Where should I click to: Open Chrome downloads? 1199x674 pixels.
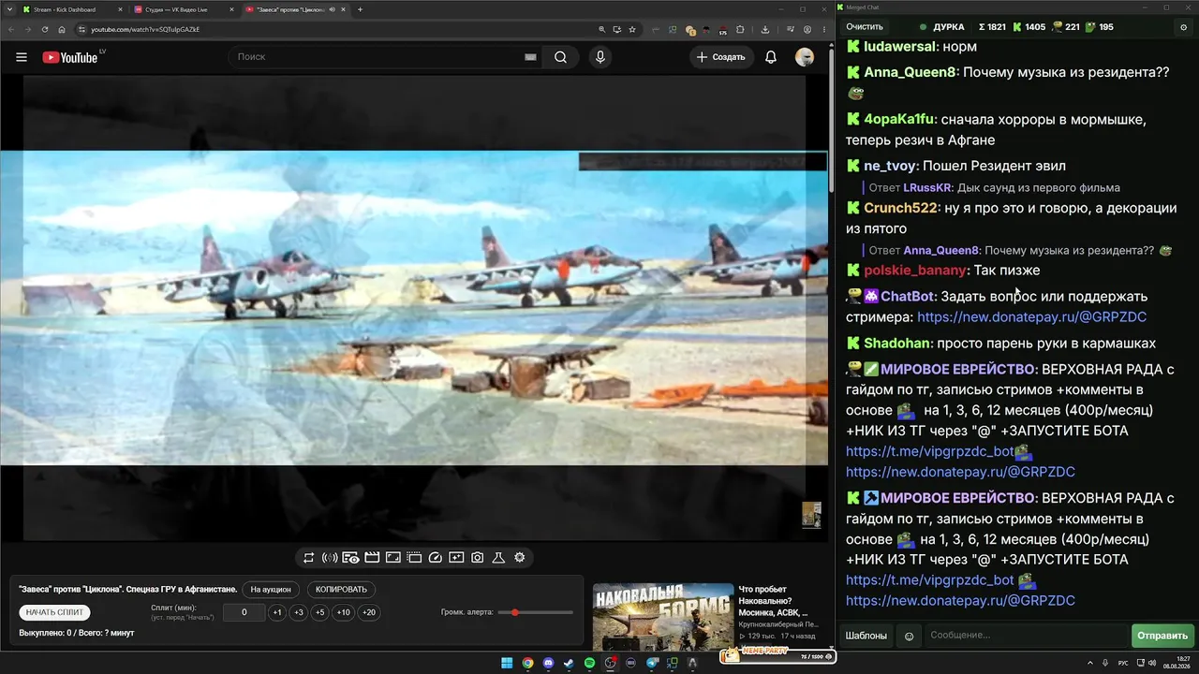pyautogui.click(x=764, y=29)
